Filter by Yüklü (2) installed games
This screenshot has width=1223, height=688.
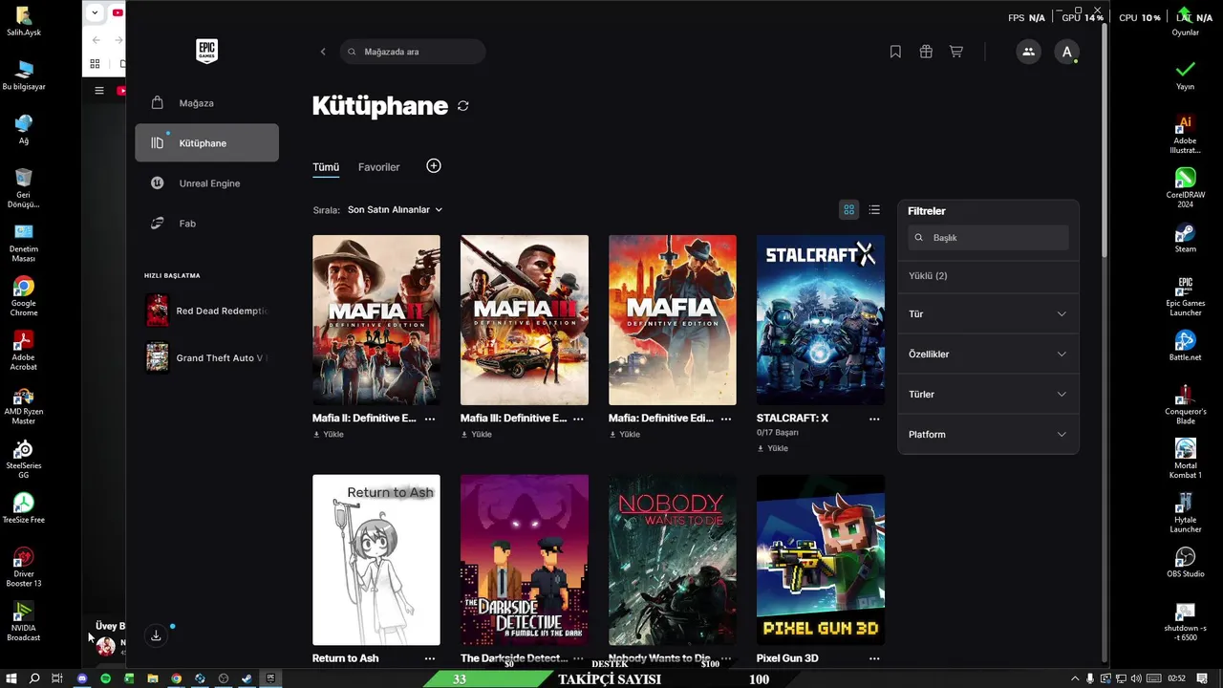coord(928,276)
